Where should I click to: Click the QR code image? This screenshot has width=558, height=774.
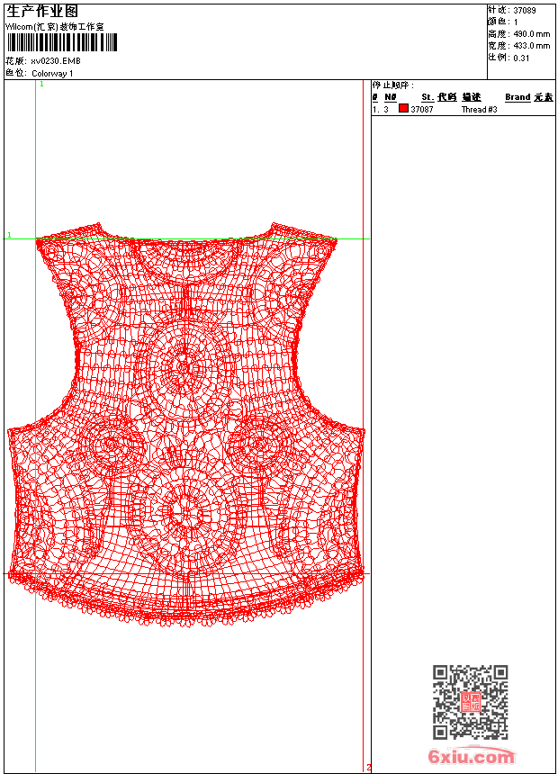point(470,702)
